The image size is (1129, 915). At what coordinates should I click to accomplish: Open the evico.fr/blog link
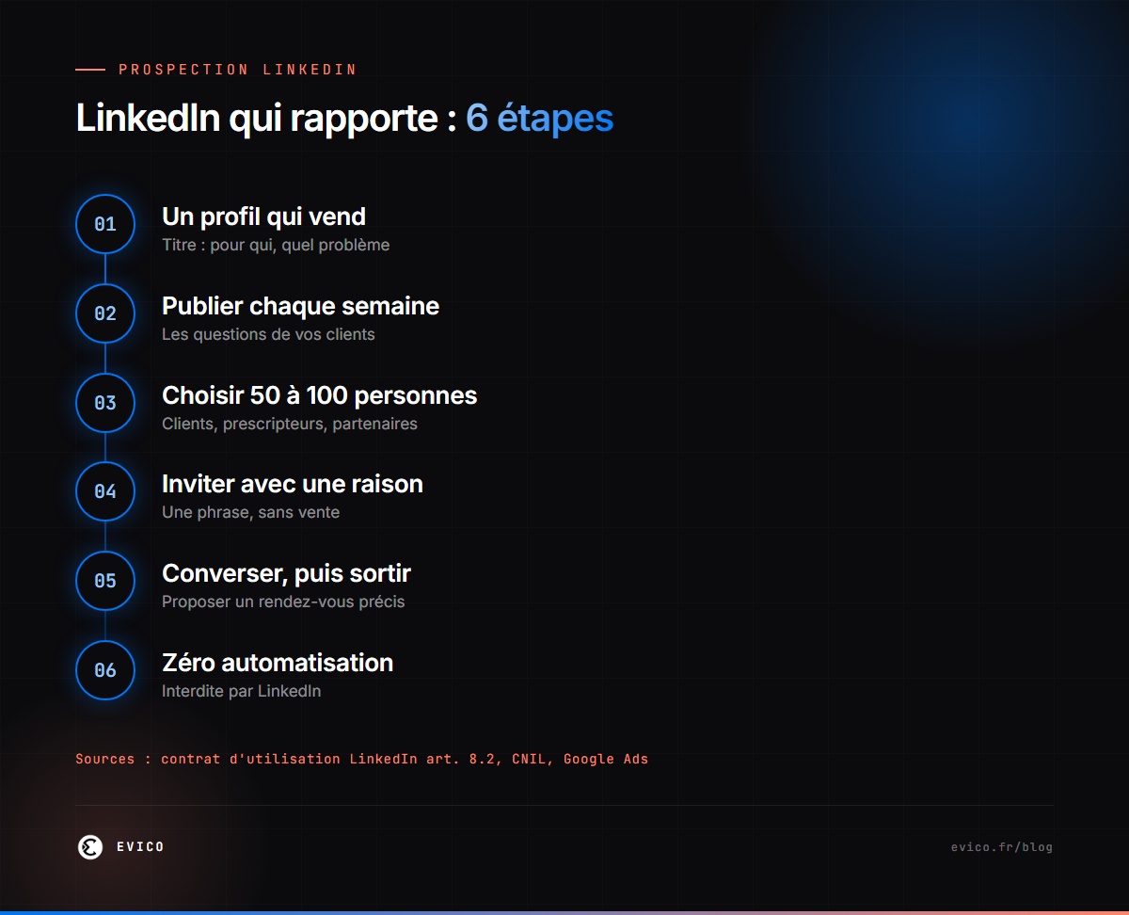pos(1002,847)
